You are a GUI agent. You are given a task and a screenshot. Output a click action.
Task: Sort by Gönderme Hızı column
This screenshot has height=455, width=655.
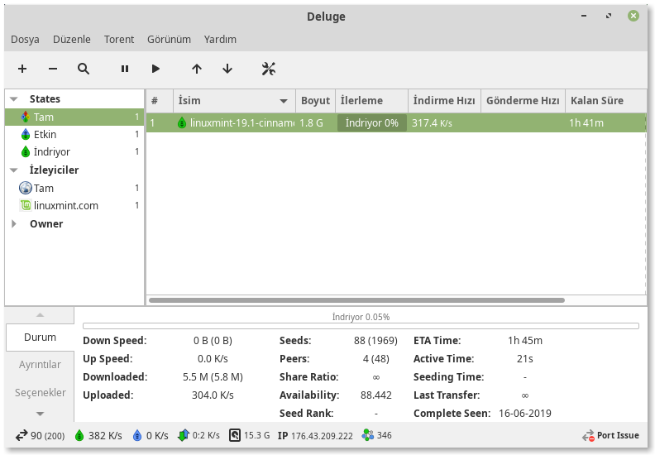click(x=523, y=101)
